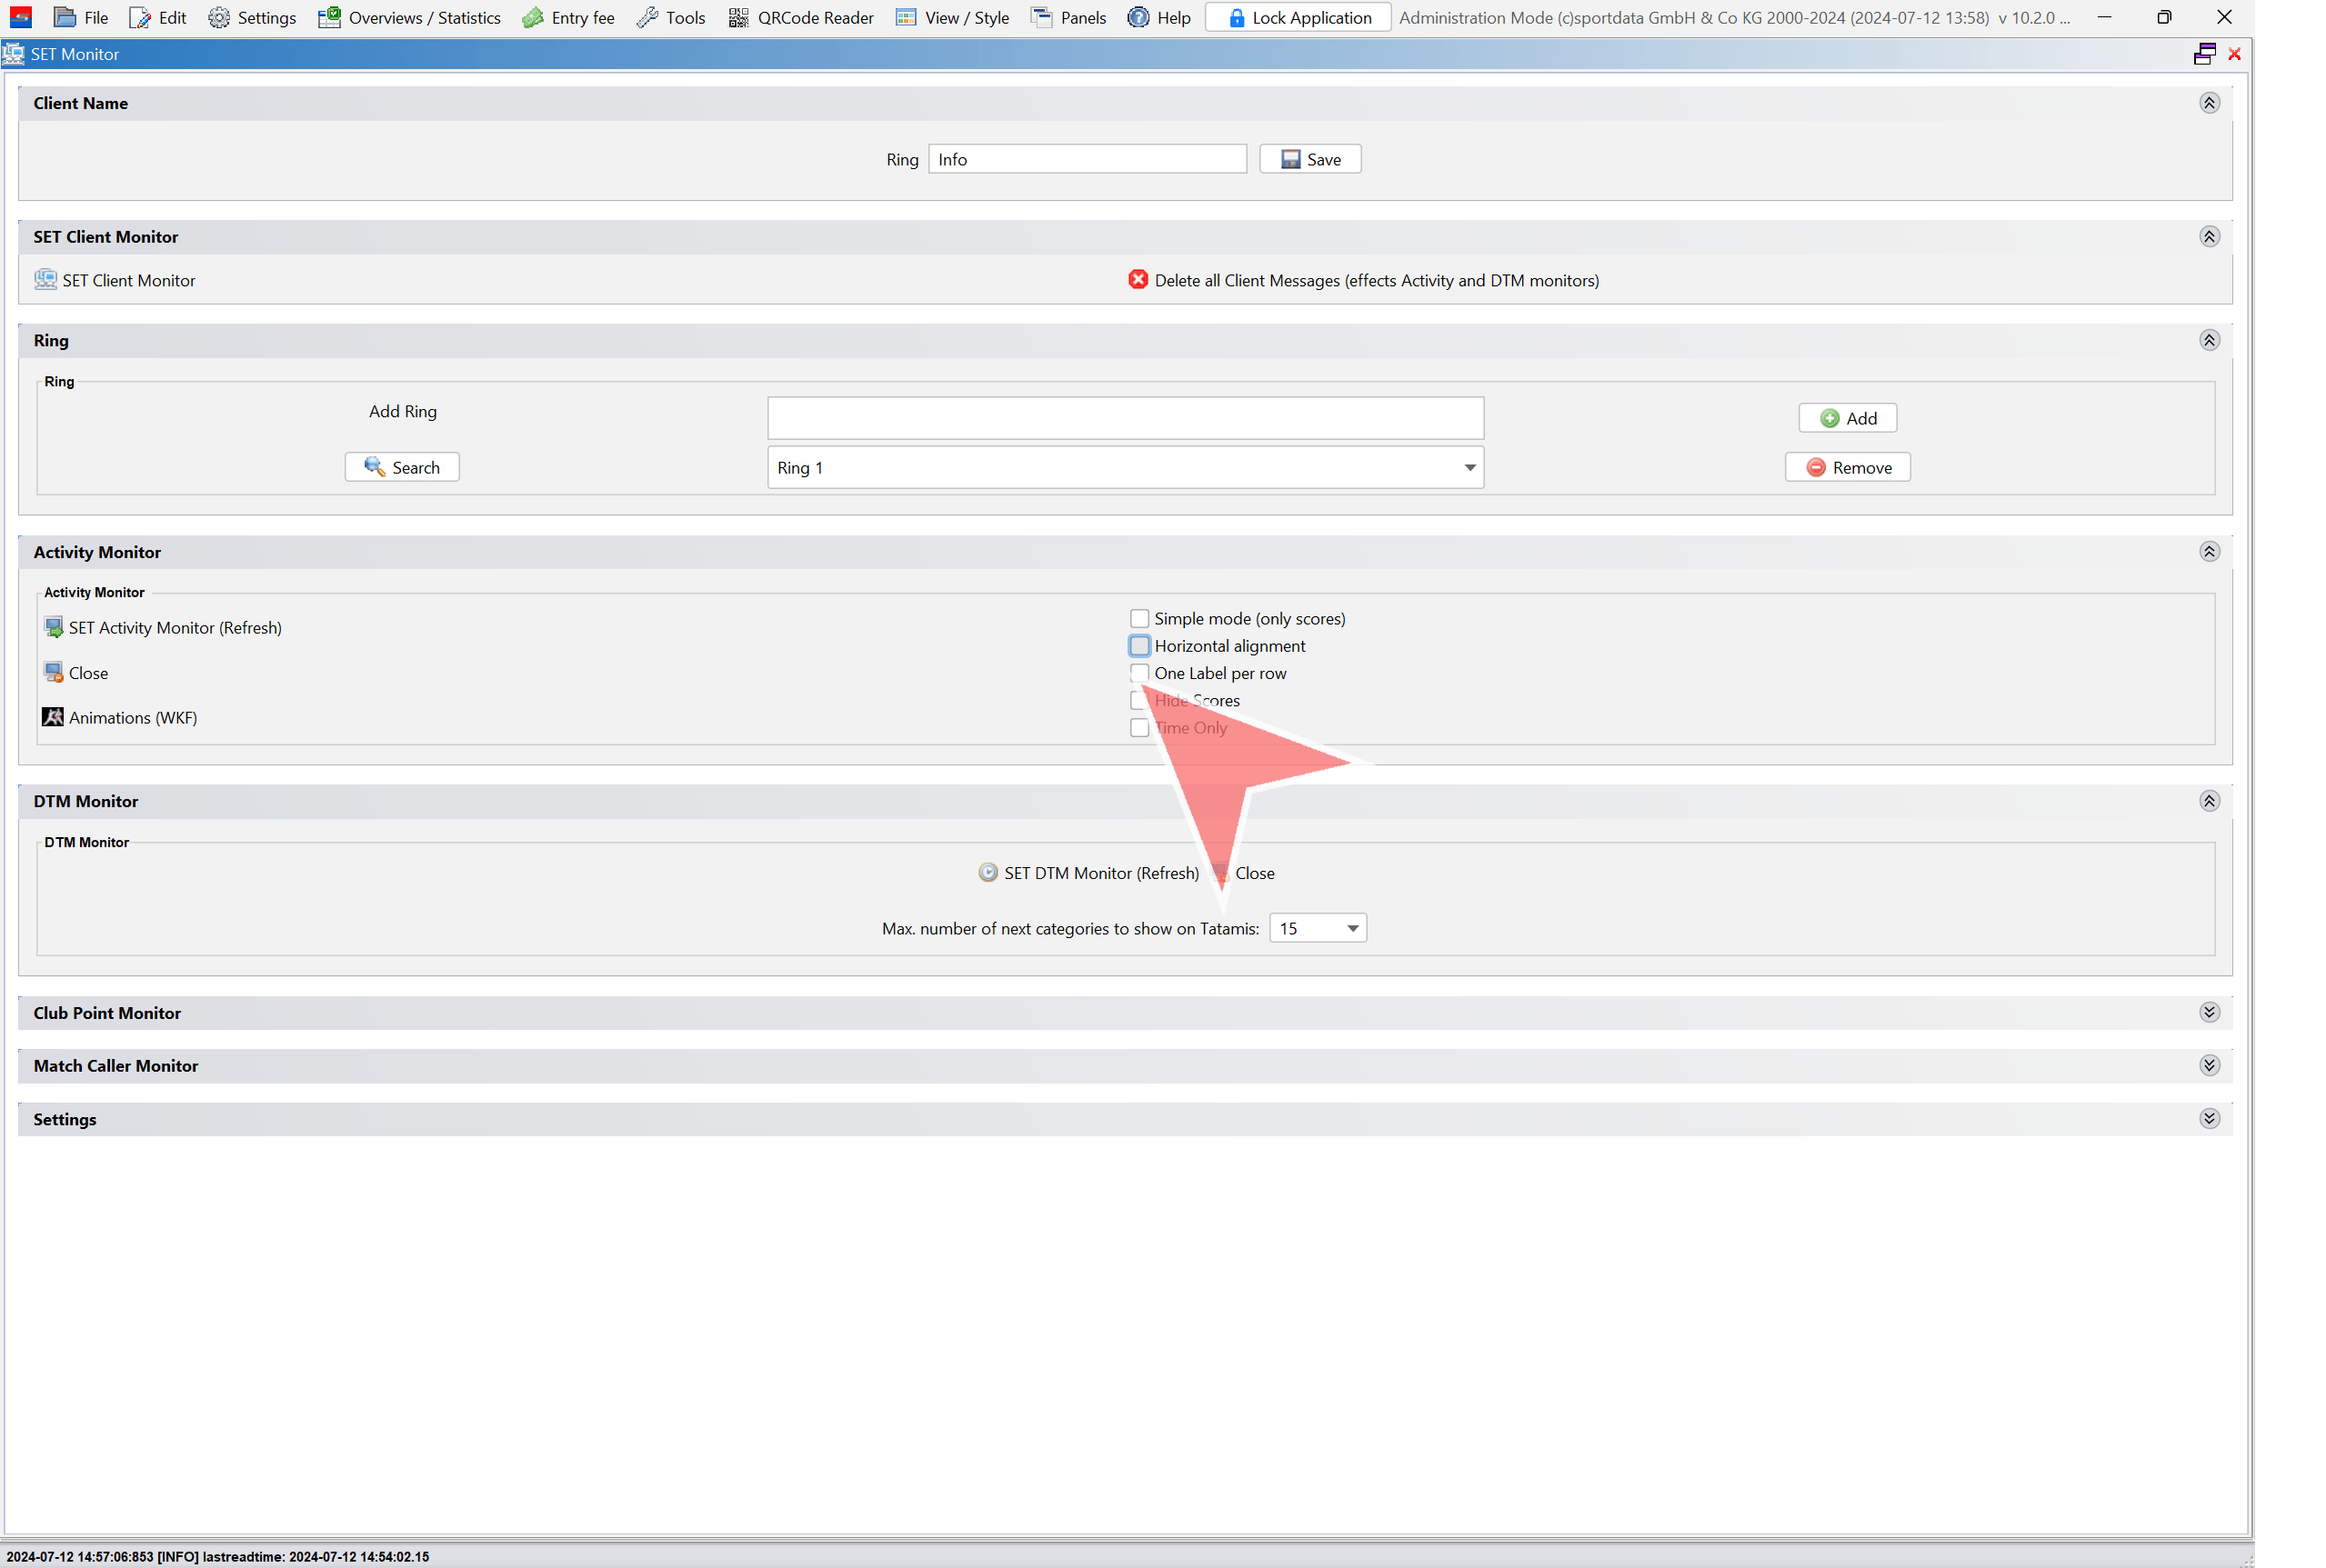Open the max categories dropdown showing 15

click(1318, 928)
